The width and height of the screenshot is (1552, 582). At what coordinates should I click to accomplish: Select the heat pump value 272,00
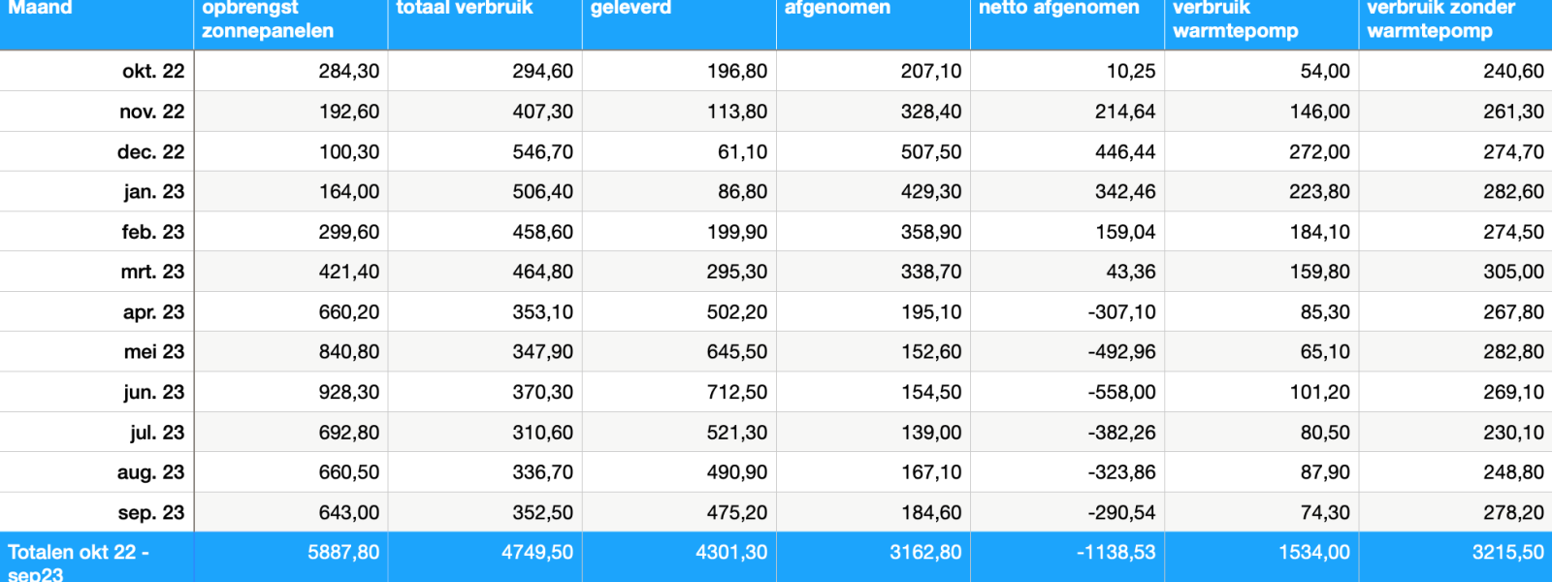1319,152
